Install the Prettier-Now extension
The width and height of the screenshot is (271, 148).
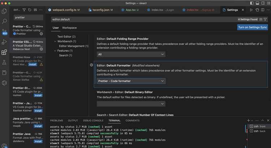coord(33,64)
